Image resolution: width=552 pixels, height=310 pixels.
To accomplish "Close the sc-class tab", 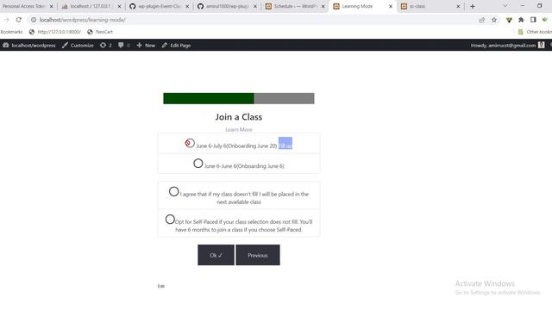I will pyautogui.click(x=458, y=6).
